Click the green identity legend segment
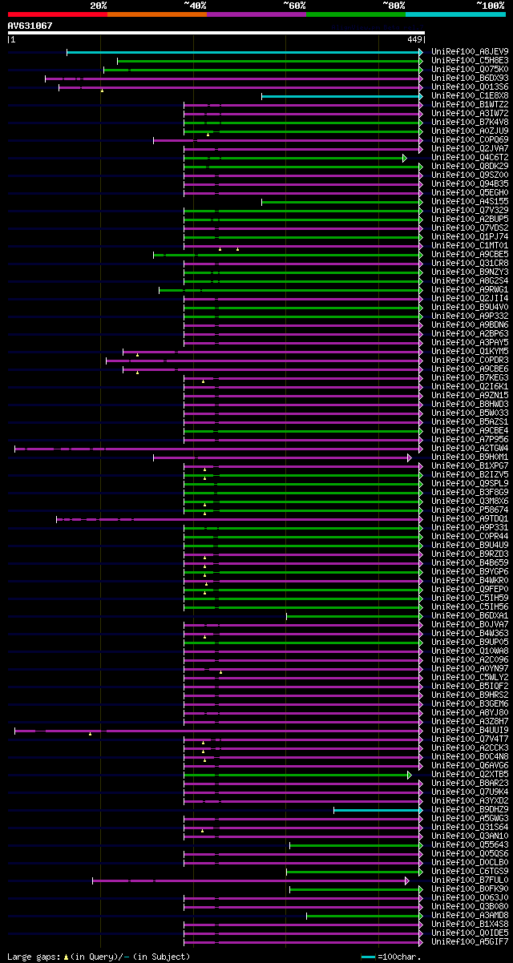This screenshot has height=963, width=513. click(x=356, y=14)
